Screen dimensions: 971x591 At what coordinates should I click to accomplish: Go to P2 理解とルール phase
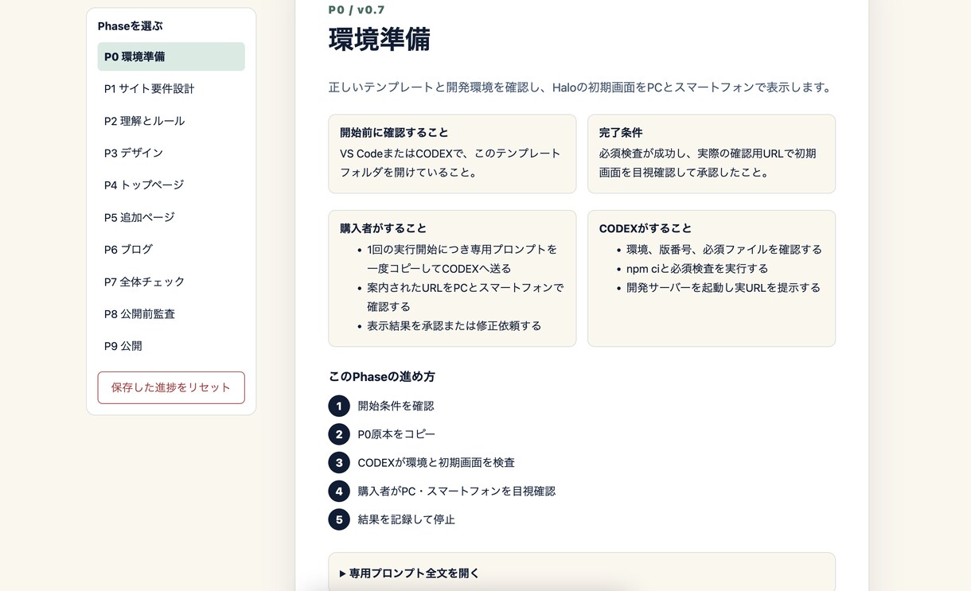click(x=171, y=121)
